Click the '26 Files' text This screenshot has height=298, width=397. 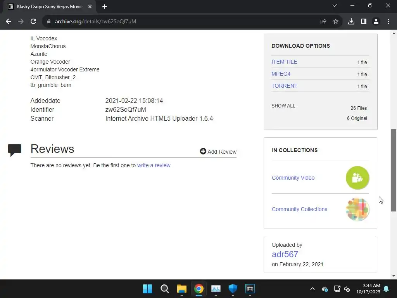pyautogui.click(x=359, y=108)
